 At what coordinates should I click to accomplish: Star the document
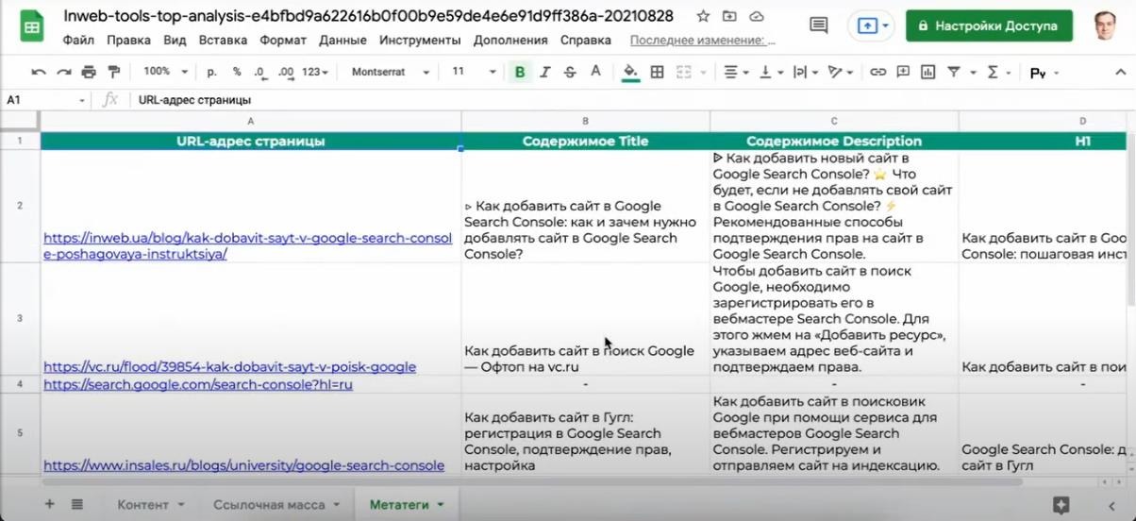703,16
